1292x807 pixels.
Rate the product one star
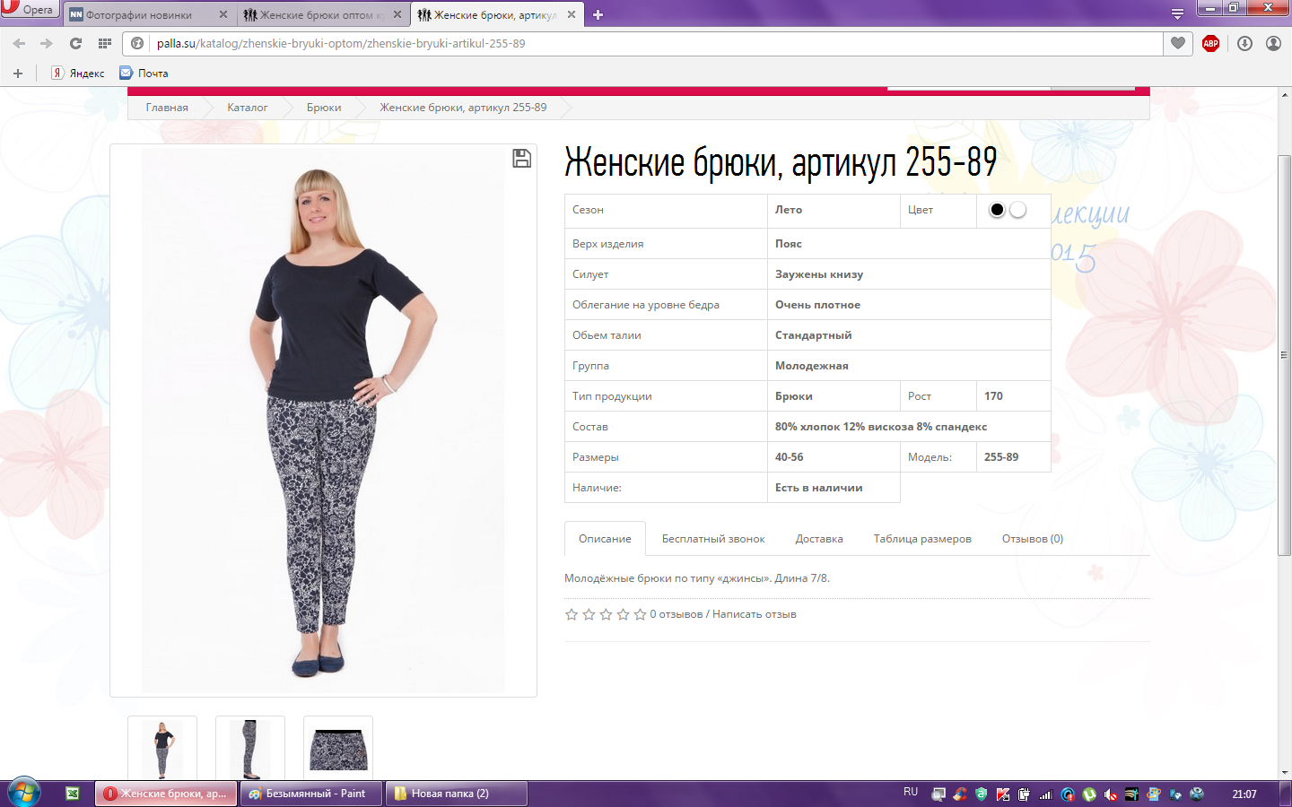(572, 614)
